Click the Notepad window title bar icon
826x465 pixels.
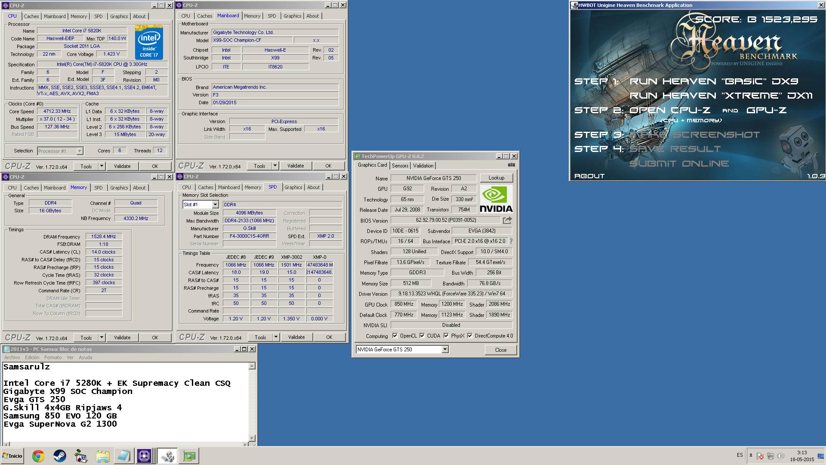tap(6, 349)
